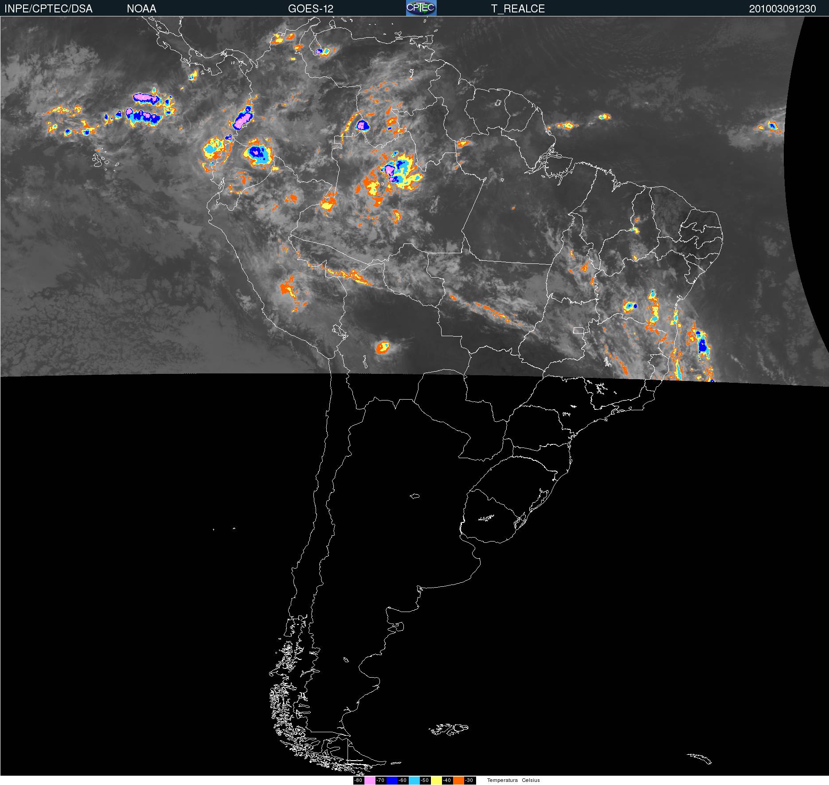Viewport: 829px width, 785px height.
Task: Click the Temperatura Celsius legend caption
Action: click(x=513, y=781)
